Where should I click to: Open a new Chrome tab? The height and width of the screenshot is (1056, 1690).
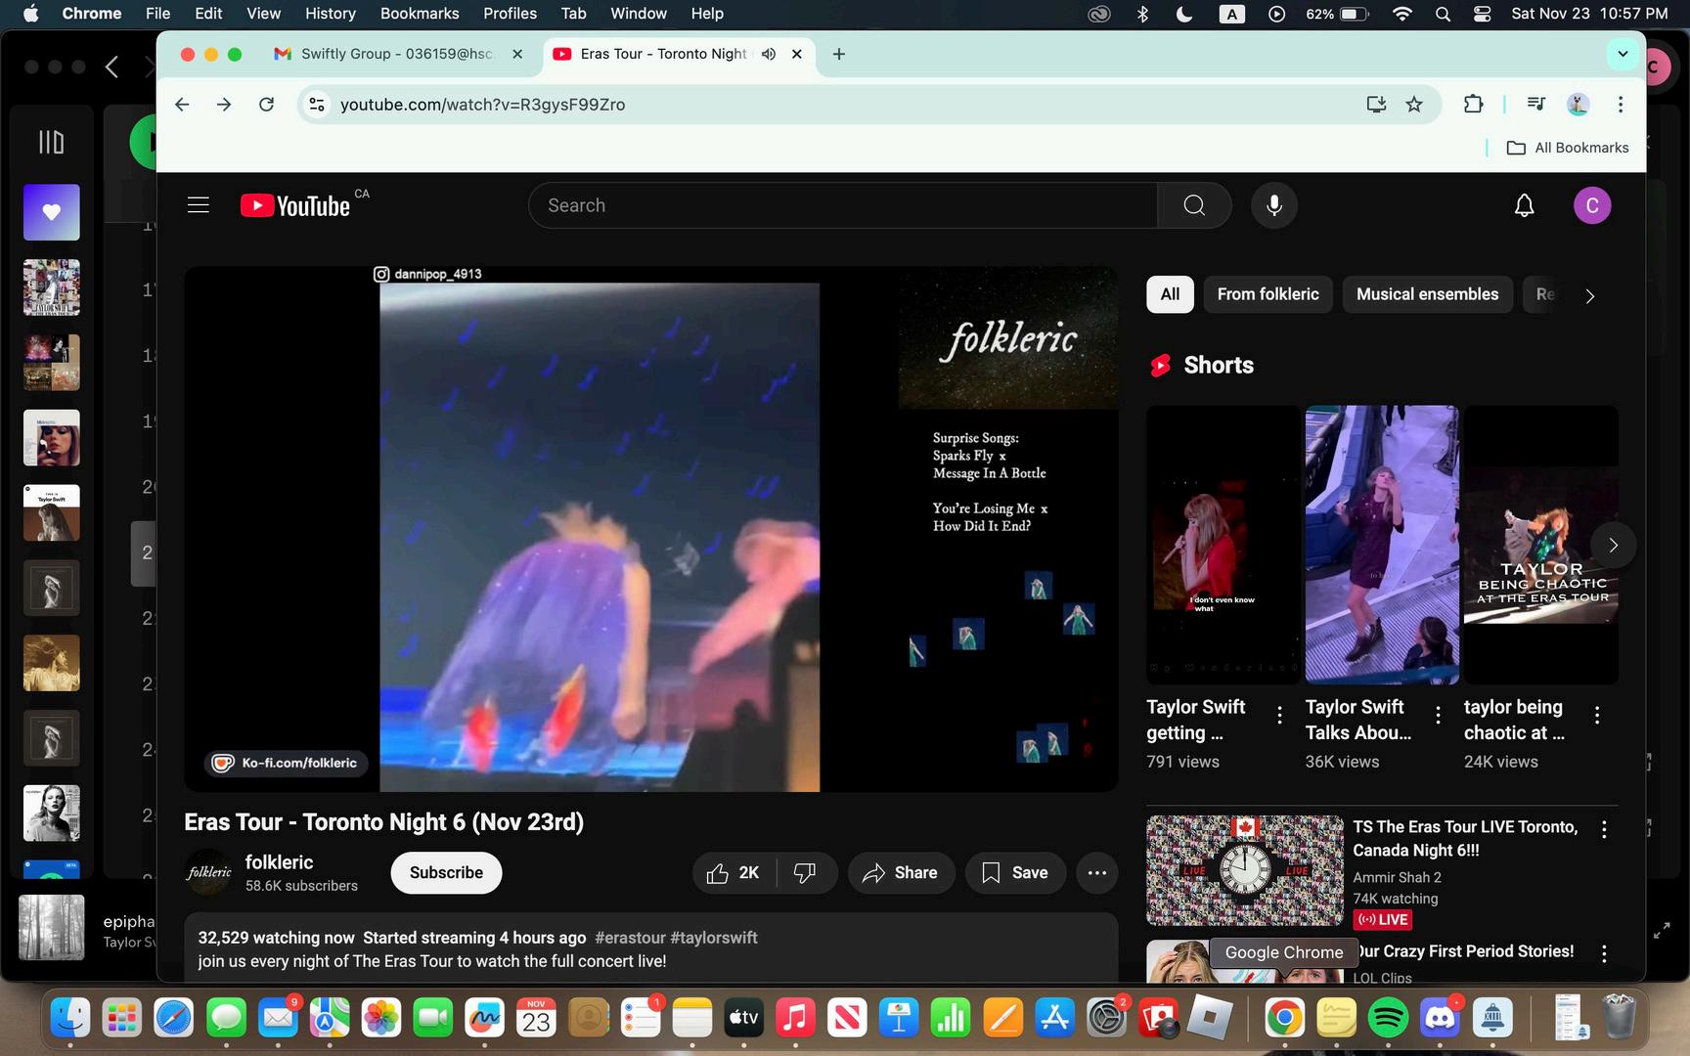(838, 54)
